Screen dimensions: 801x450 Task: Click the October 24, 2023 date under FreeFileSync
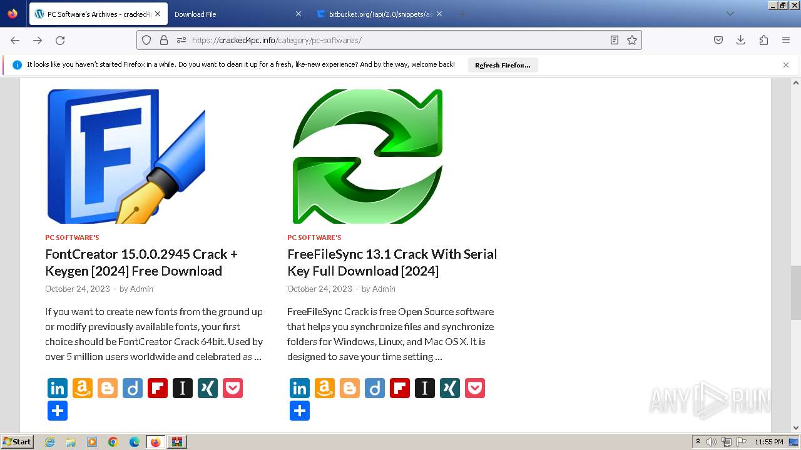320,289
